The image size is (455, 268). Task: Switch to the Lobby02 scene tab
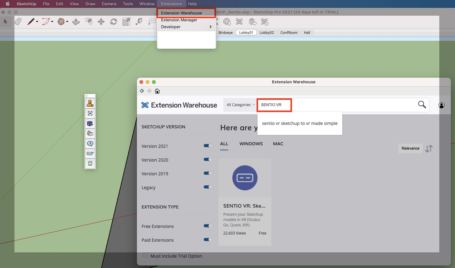pyautogui.click(x=267, y=33)
